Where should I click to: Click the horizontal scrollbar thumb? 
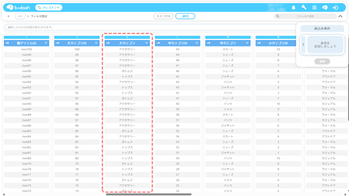(x=149, y=194)
